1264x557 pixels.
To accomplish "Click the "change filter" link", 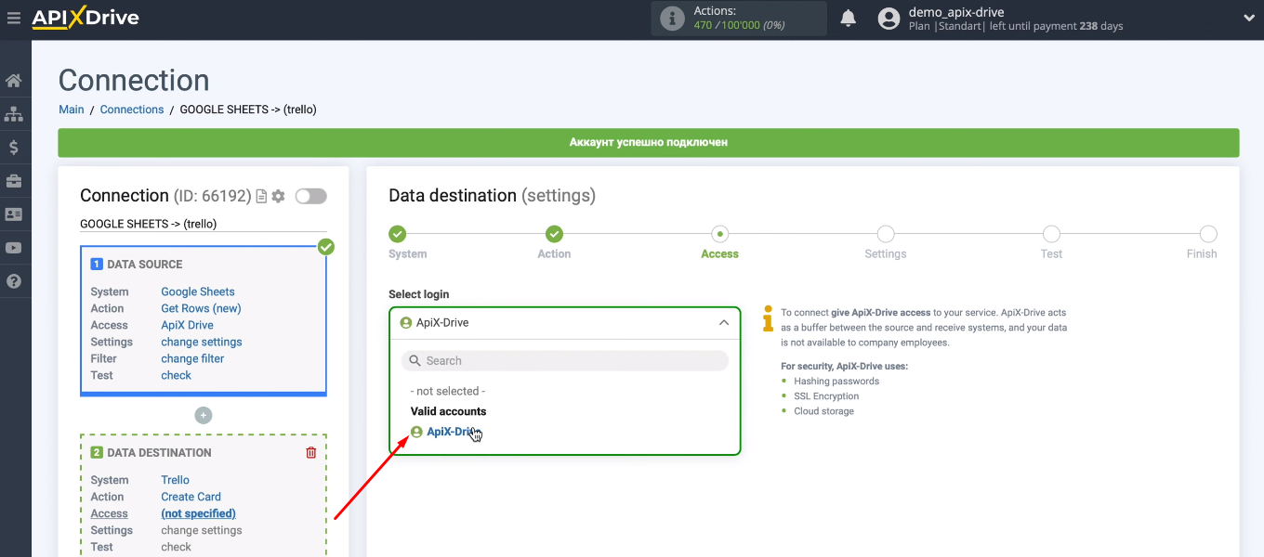I will coord(192,358).
